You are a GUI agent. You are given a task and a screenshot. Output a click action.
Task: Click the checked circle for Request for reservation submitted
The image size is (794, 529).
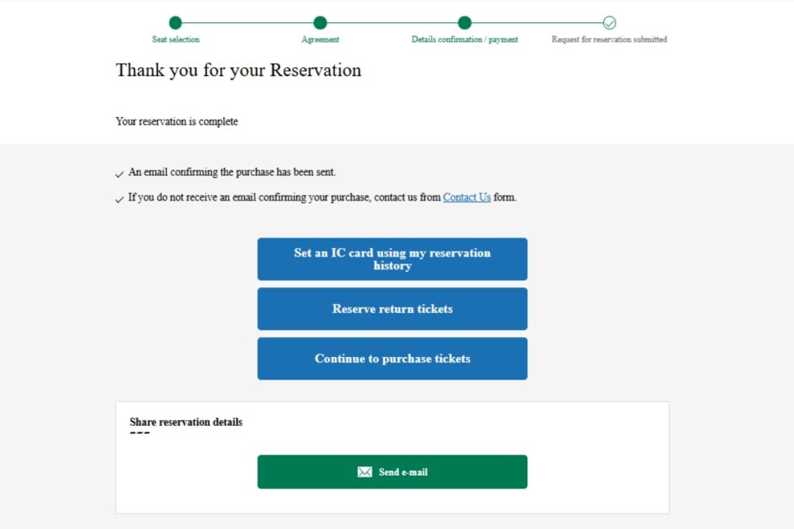pyautogui.click(x=609, y=23)
